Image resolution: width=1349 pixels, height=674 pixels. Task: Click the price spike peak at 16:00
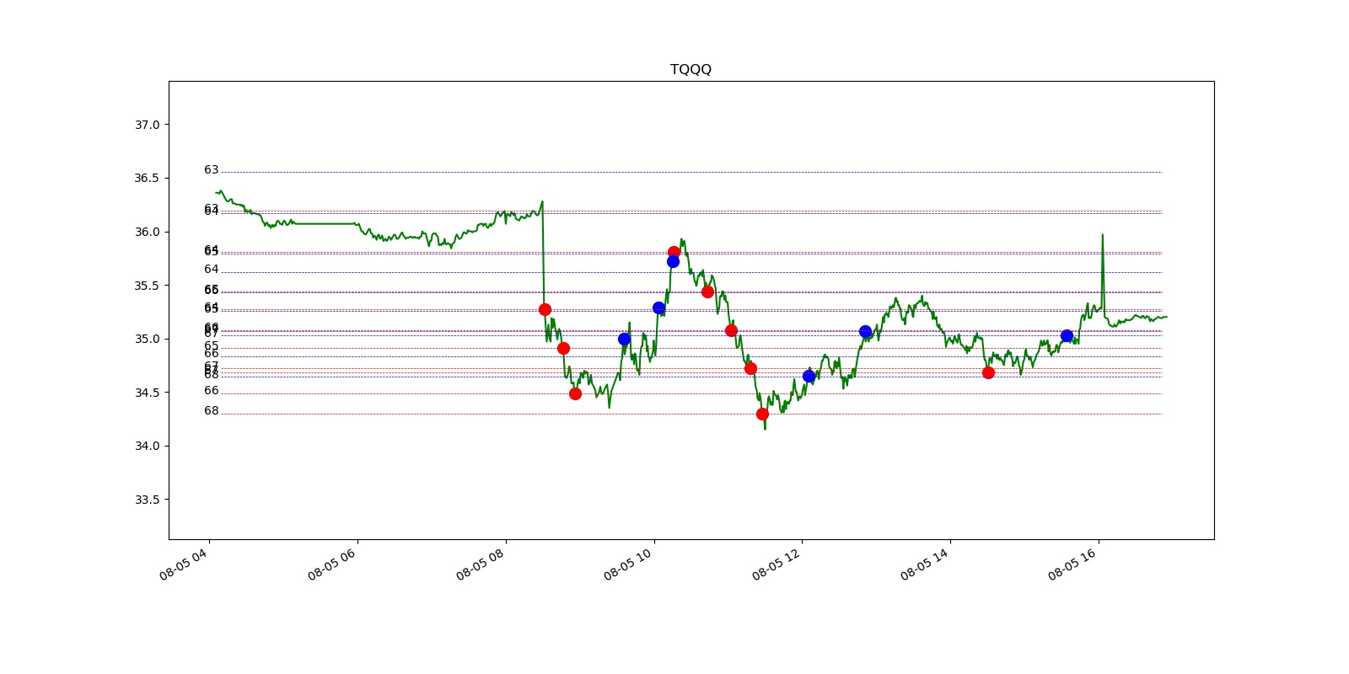coord(1102,235)
